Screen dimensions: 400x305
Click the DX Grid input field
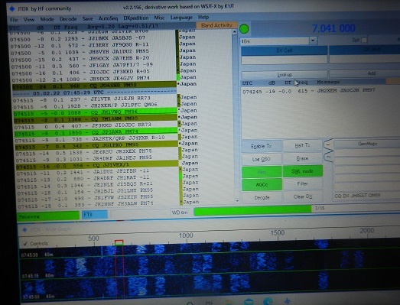coord(365,59)
